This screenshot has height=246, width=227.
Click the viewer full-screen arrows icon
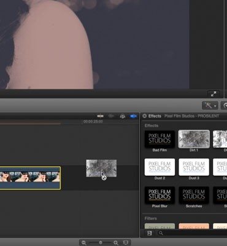214,94
